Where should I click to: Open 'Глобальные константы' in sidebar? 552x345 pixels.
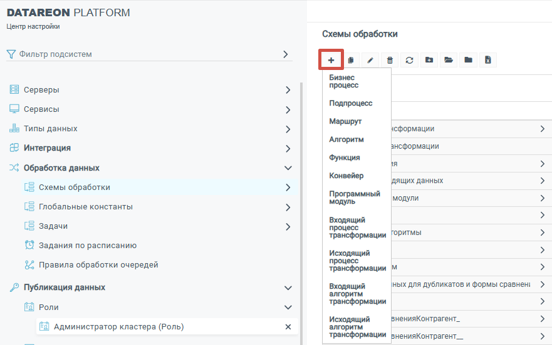click(x=85, y=207)
